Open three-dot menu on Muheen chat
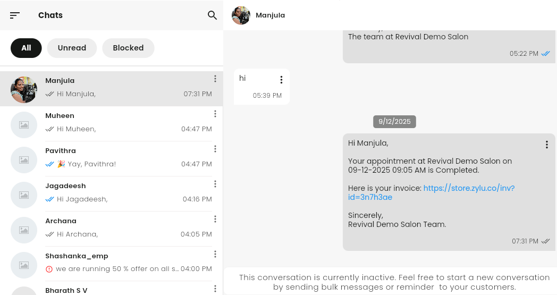The image size is (557, 295). (x=215, y=114)
